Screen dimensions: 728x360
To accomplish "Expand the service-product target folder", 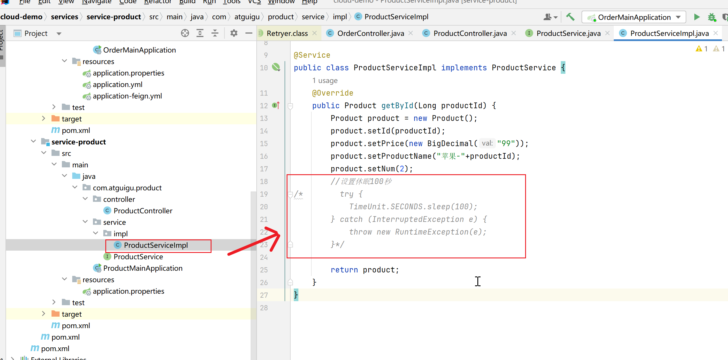I will point(43,314).
